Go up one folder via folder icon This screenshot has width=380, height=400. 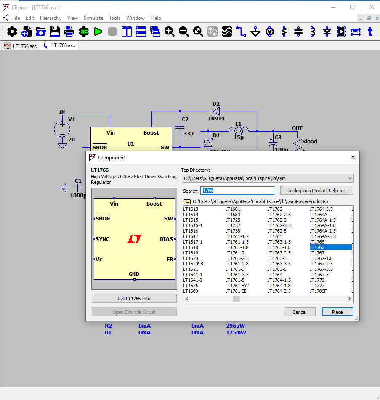187,201
